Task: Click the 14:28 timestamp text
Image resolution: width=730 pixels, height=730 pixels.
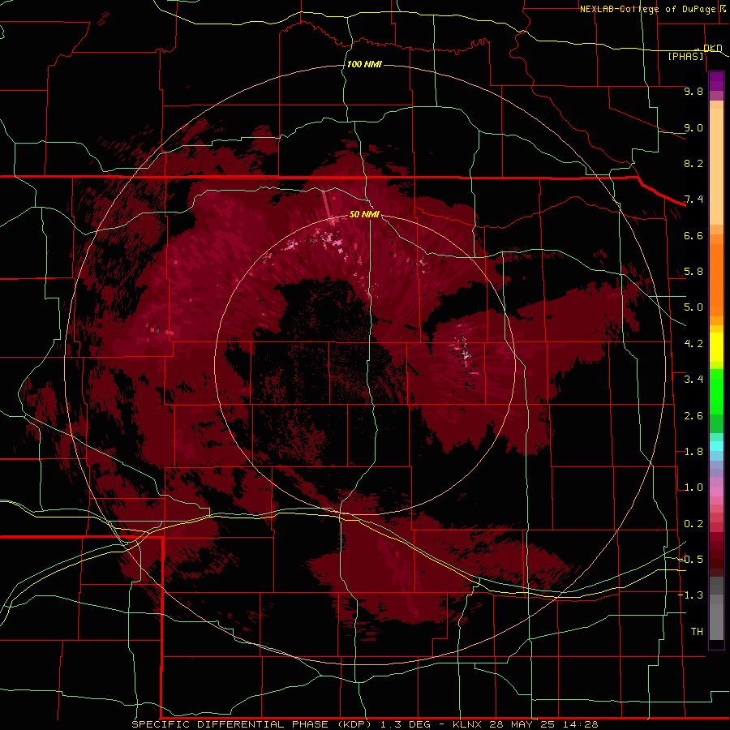Action: click(x=579, y=724)
